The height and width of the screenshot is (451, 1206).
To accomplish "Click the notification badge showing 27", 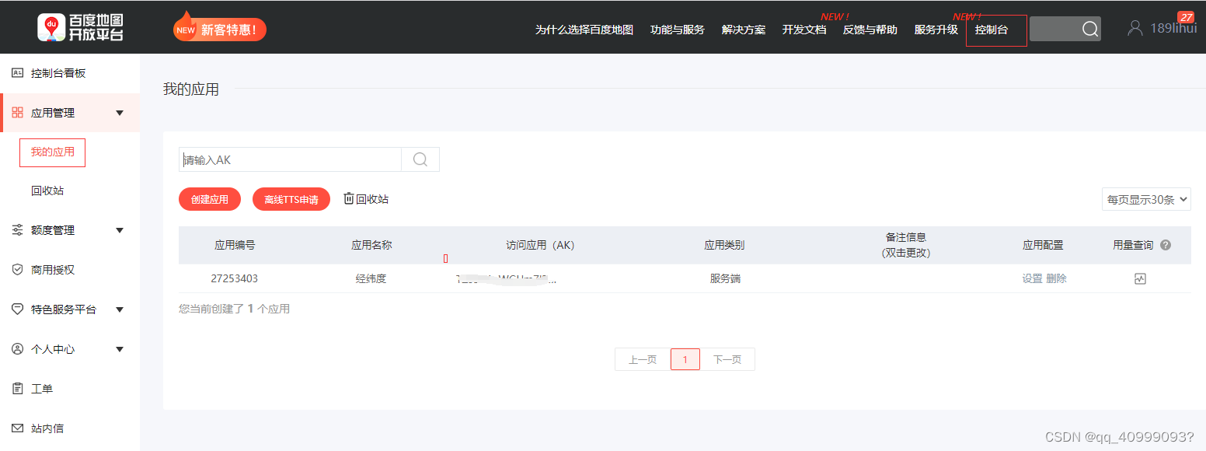I will click(x=1186, y=17).
